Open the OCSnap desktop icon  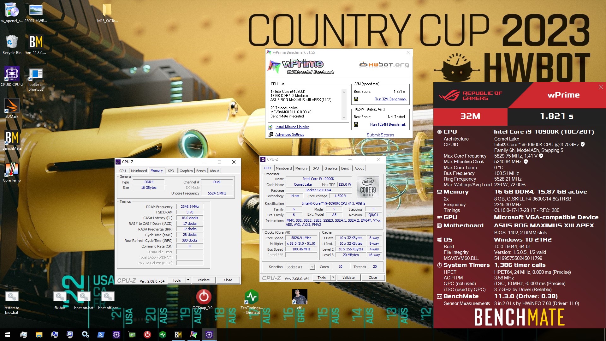coord(204,299)
